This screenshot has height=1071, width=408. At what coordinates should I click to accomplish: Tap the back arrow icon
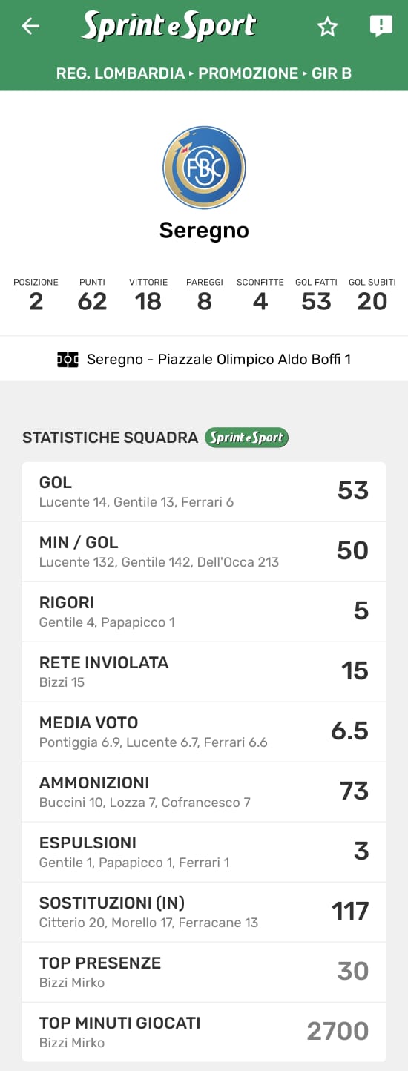30,27
